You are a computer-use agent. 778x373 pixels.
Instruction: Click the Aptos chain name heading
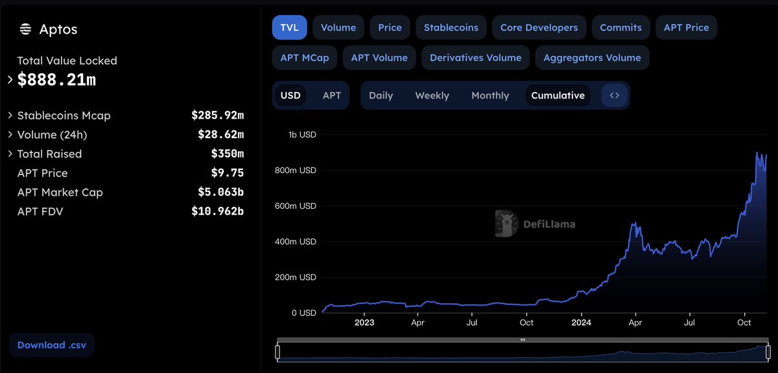tap(58, 30)
